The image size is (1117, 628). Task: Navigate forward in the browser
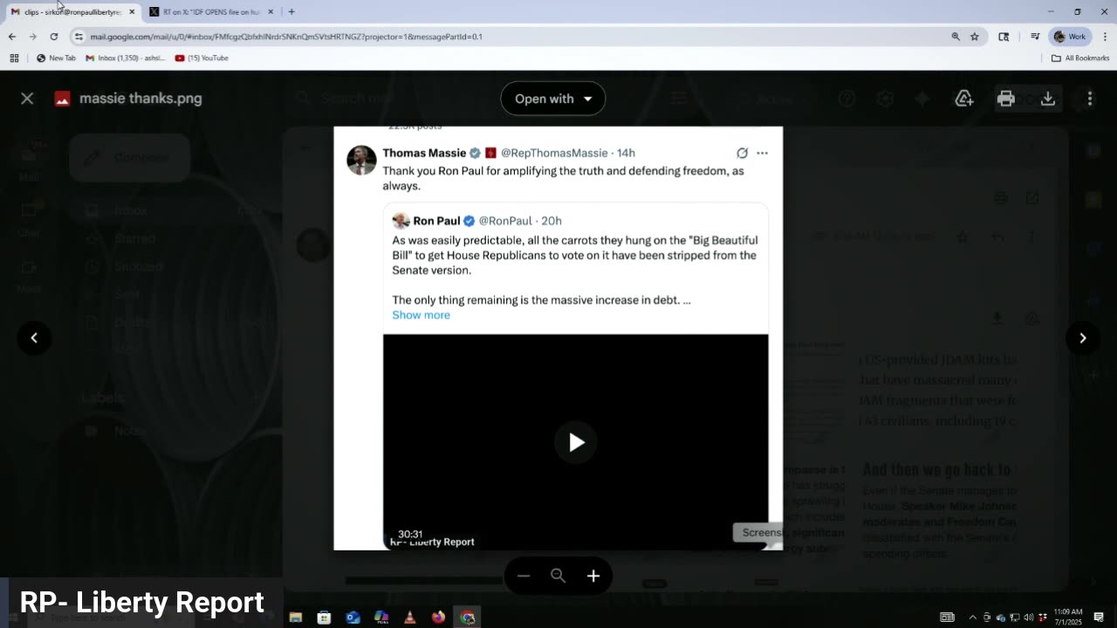point(33,37)
